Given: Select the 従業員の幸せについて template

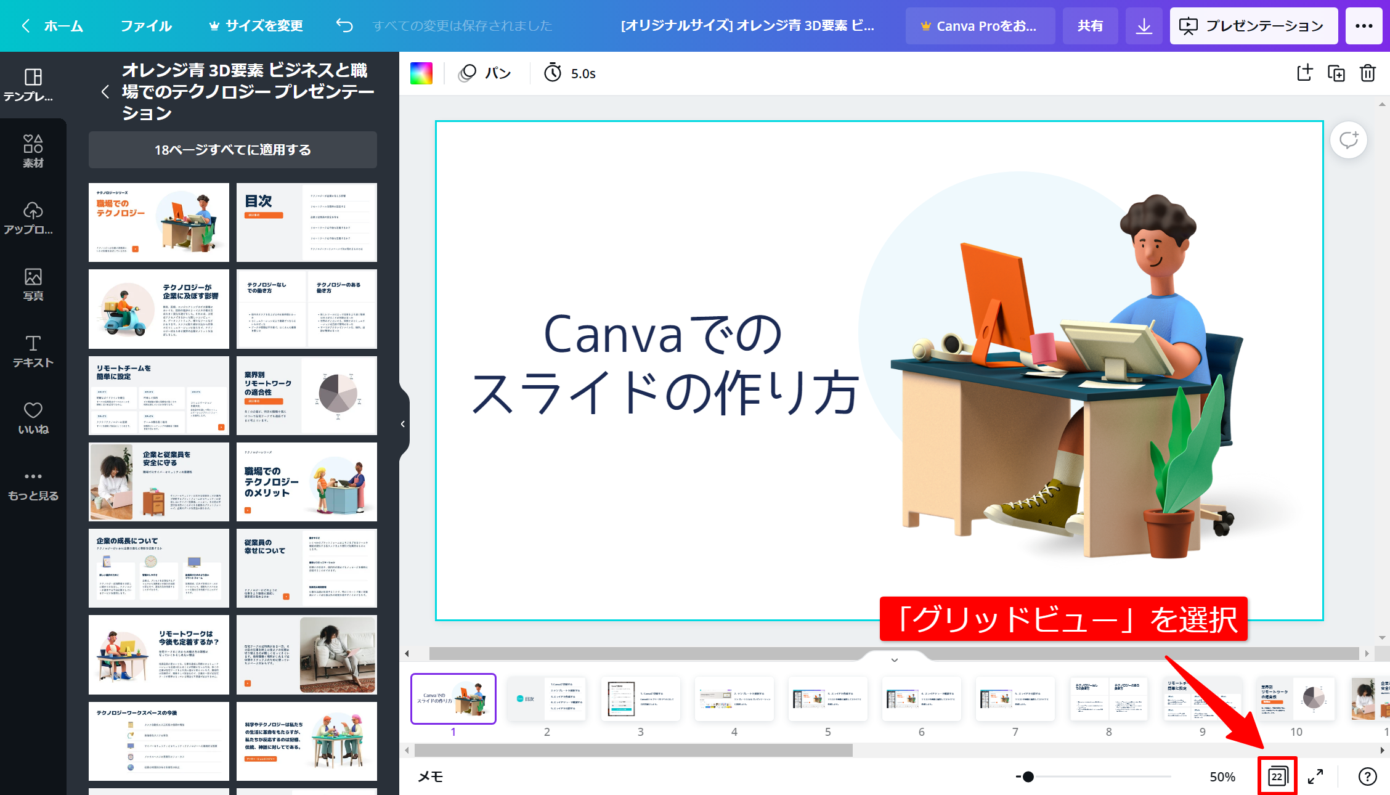Looking at the screenshot, I should click(307, 568).
